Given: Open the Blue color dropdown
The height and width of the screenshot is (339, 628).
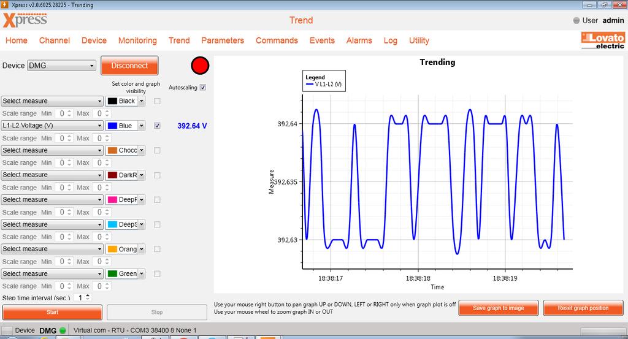Looking at the screenshot, I should click(125, 126).
